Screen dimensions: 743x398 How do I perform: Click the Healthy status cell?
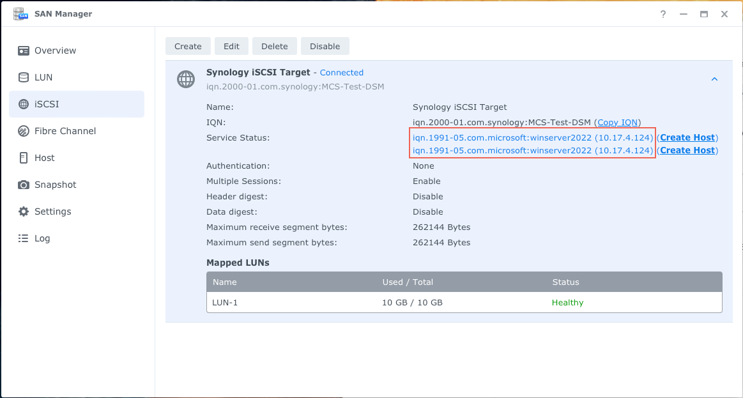tap(567, 302)
